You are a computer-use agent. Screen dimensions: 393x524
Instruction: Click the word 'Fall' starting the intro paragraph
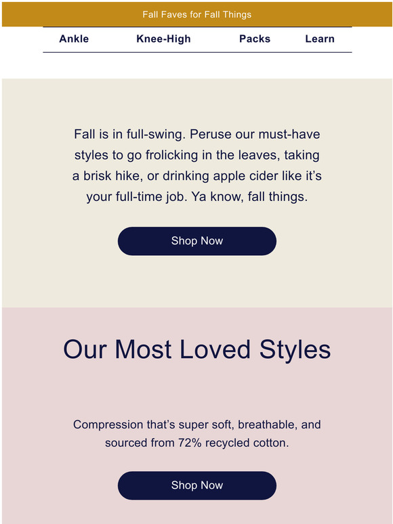[82, 134]
